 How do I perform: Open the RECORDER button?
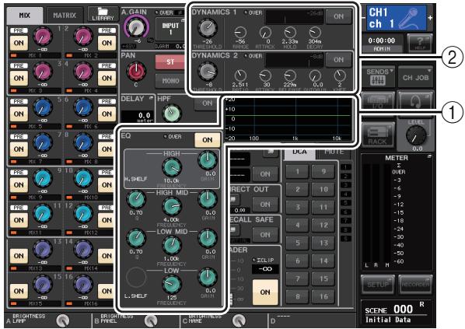pyautogui.click(x=415, y=285)
